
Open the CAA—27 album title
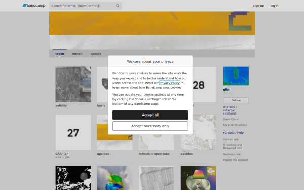pyautogui.click(x=62, y=154)
